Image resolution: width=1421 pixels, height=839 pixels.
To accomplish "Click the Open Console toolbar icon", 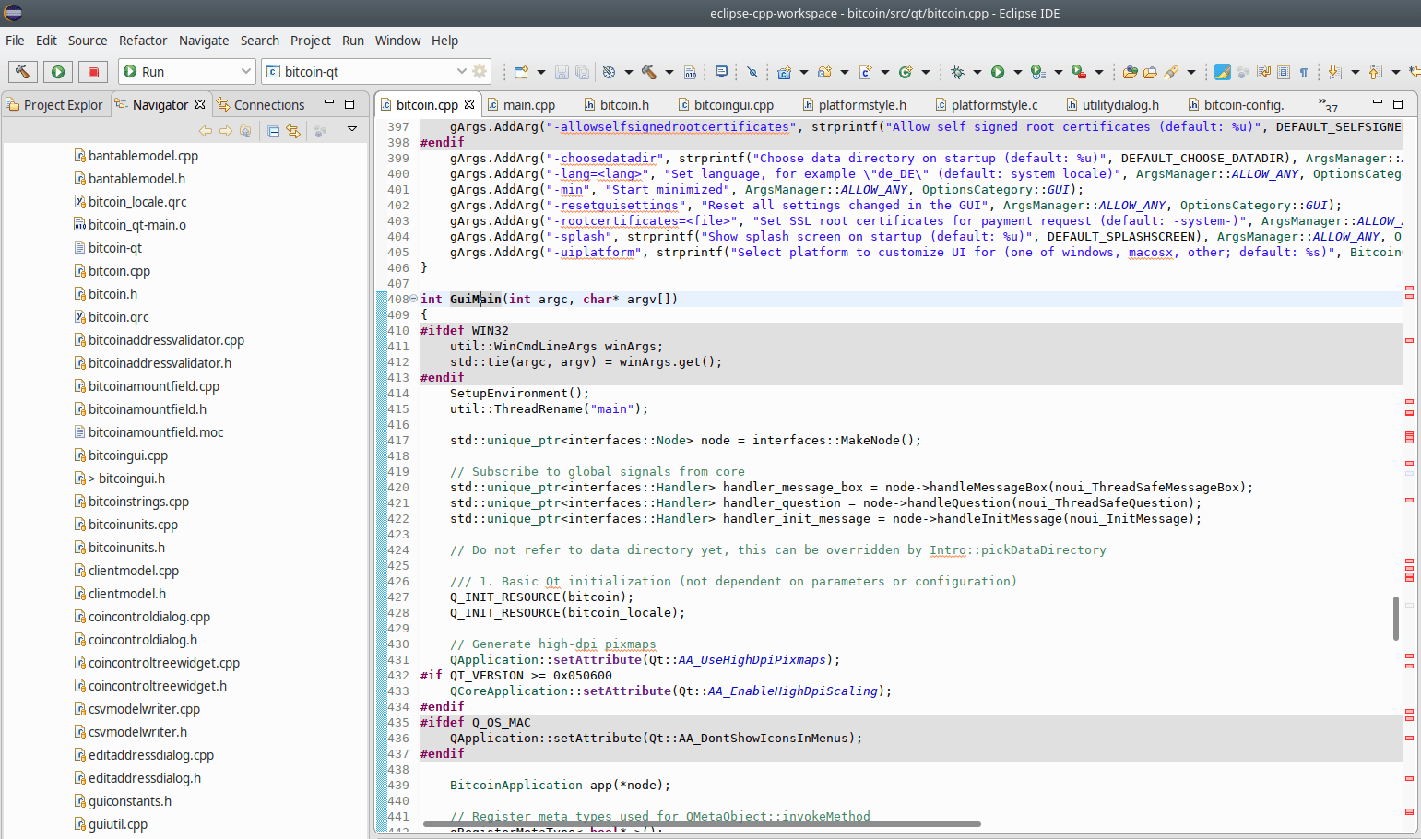I will [x=722, y=71].
